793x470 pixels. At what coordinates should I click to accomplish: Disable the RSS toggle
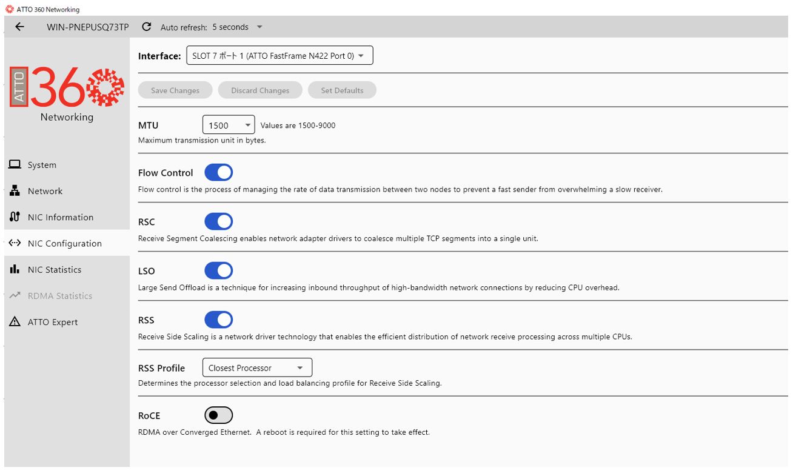[x=218, y=320]
